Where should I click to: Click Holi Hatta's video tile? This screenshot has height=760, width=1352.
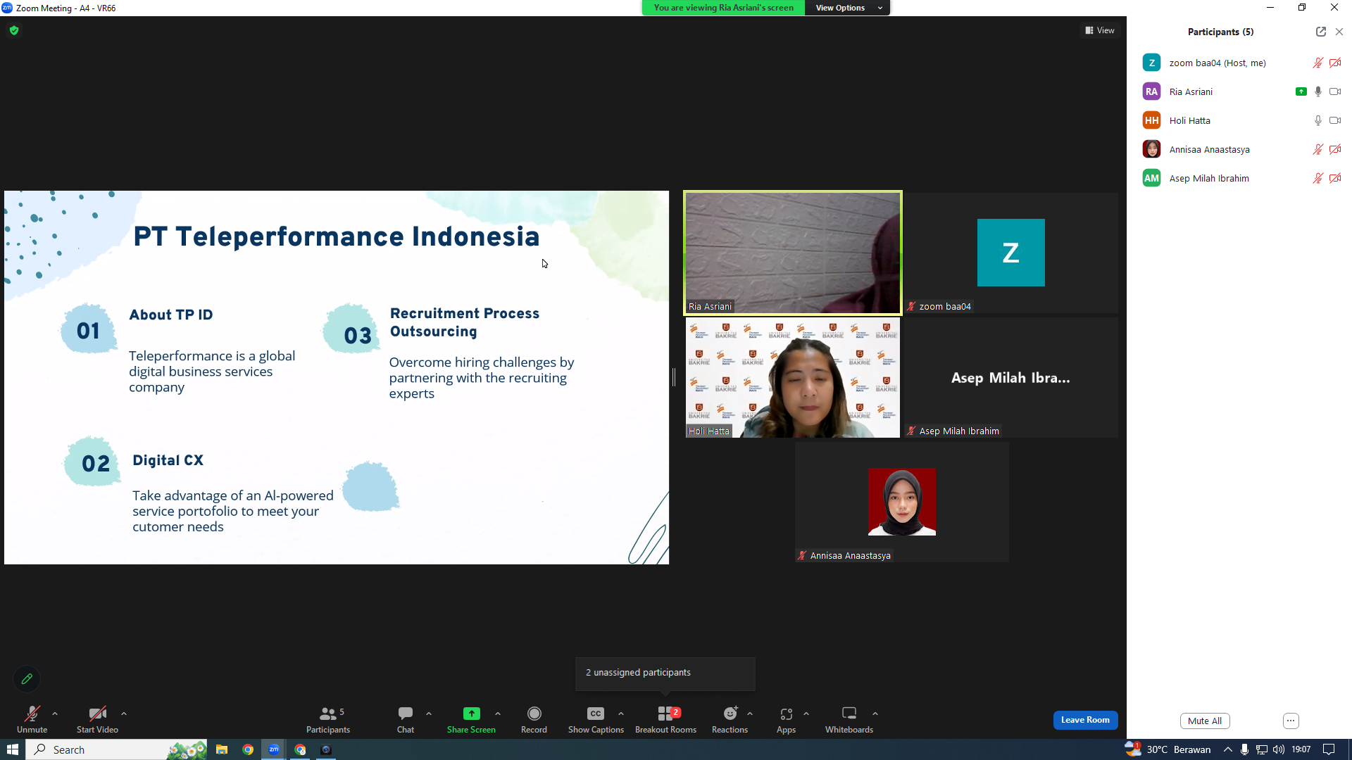click(x=793, y=377)
